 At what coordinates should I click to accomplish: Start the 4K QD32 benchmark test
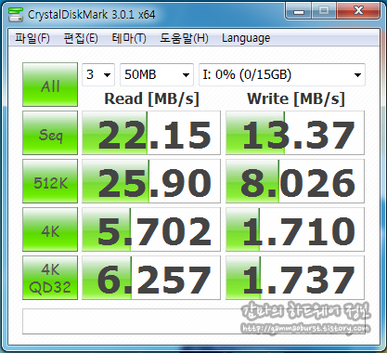point(50,278)
